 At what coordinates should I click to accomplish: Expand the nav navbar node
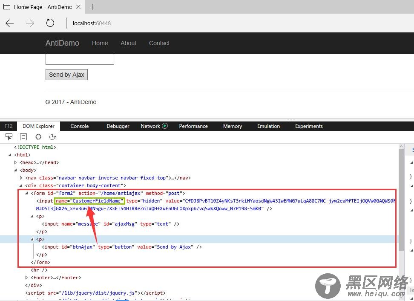pos(21,178)
